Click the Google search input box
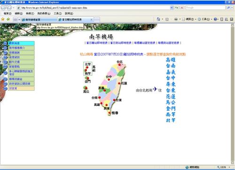The image size is (235, 170). (x=205, y=8)
